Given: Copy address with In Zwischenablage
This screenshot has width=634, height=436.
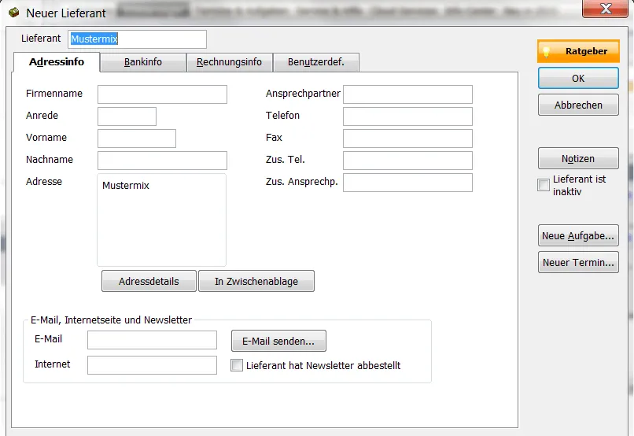Looking at the screenshot, I should point(256,281).
